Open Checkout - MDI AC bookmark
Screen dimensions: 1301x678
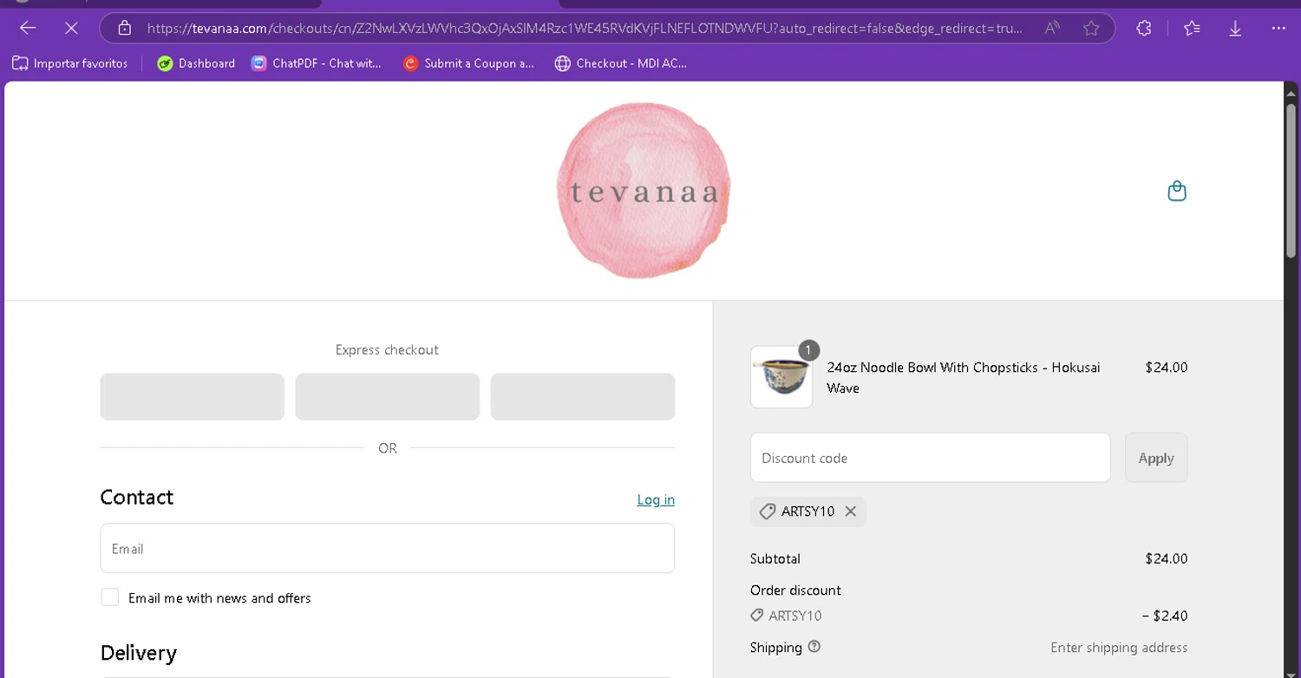(621, 63)
